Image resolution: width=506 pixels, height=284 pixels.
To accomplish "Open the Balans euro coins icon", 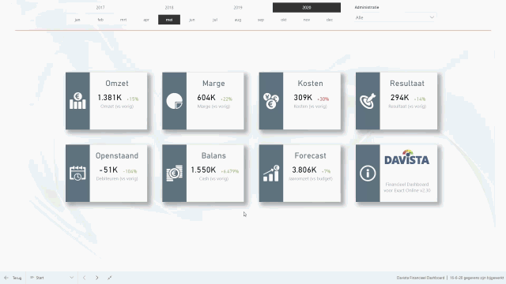I will click(174, 174).
